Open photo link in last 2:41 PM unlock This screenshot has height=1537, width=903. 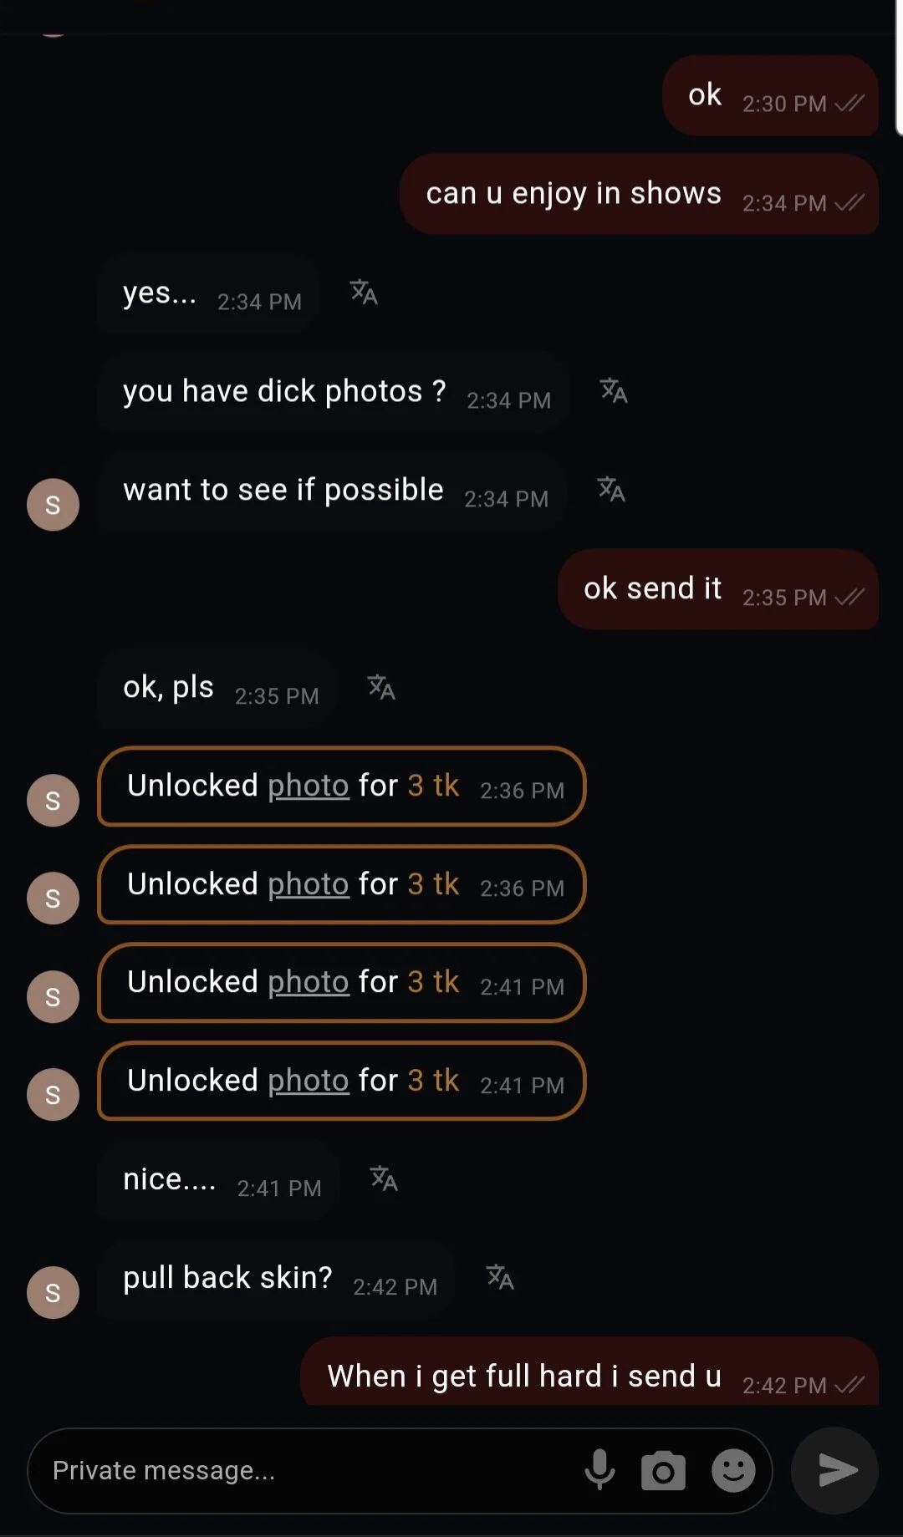pyautogui.click(x=308, y=1081)
